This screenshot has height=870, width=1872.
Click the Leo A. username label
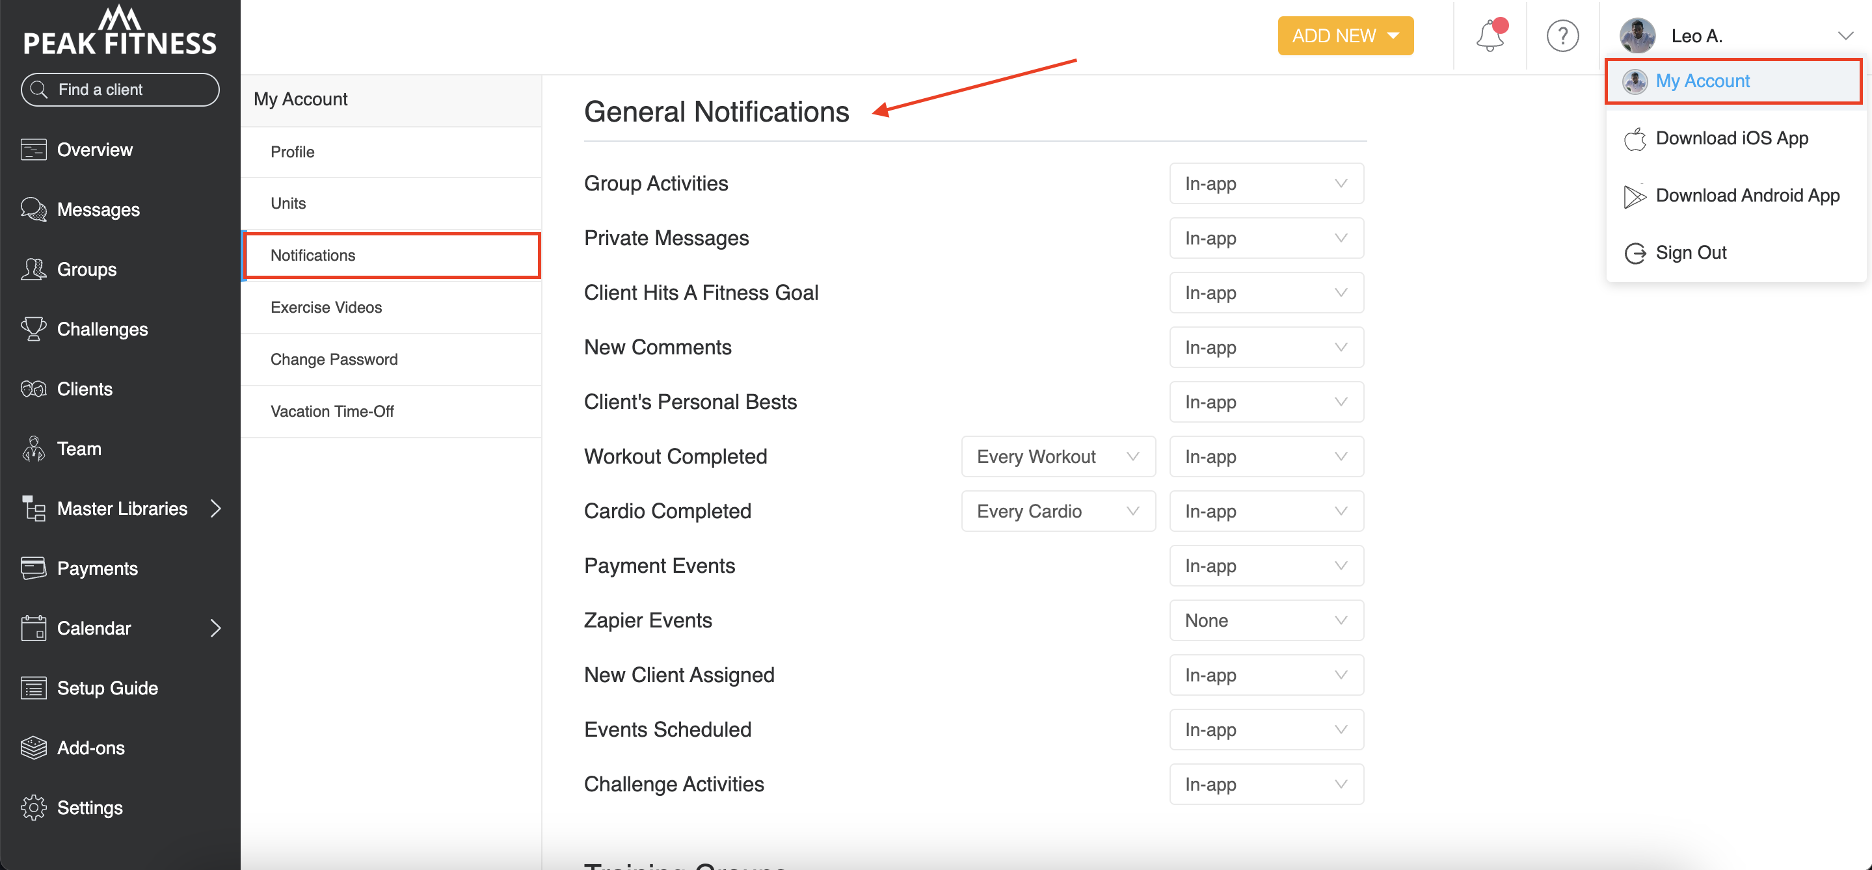[x=1696, y=36]
